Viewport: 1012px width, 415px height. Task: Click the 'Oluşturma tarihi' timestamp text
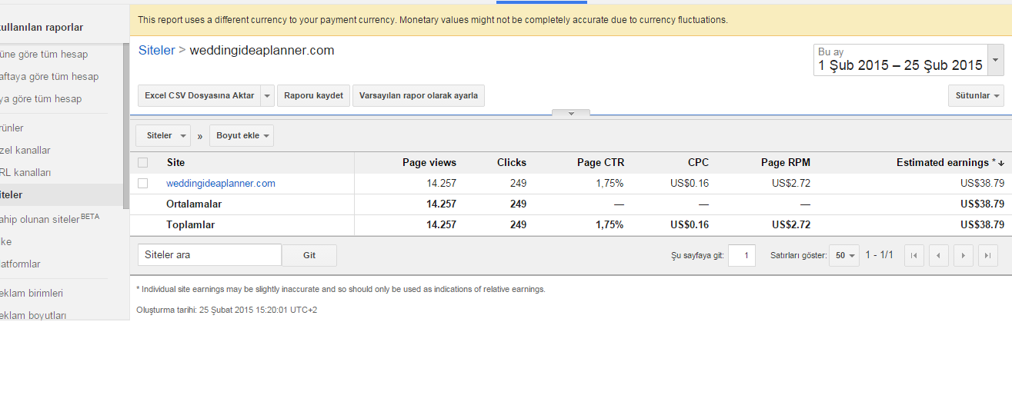coord(227,310)
